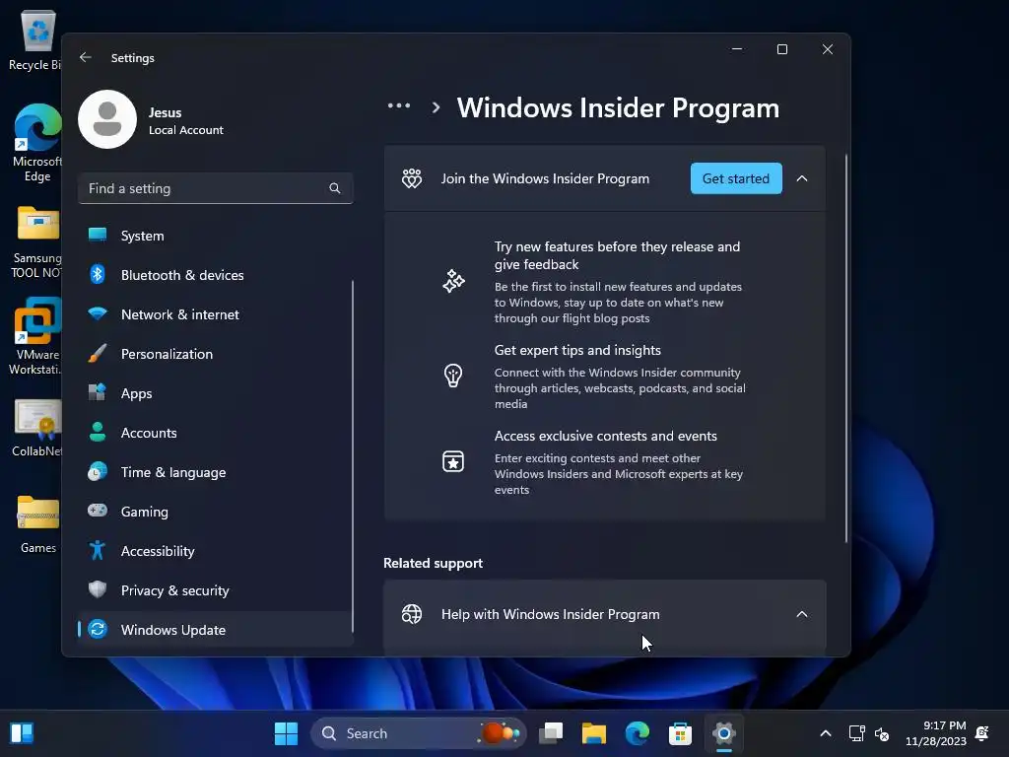The image size is (1009, 757).
Task: Click the Gaming controller icon
Action: pyautogui.click(x=98, y=511)
